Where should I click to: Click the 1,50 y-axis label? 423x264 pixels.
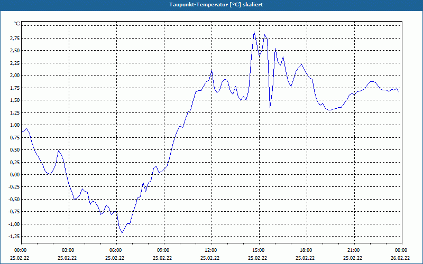click(x=15, y=100)
